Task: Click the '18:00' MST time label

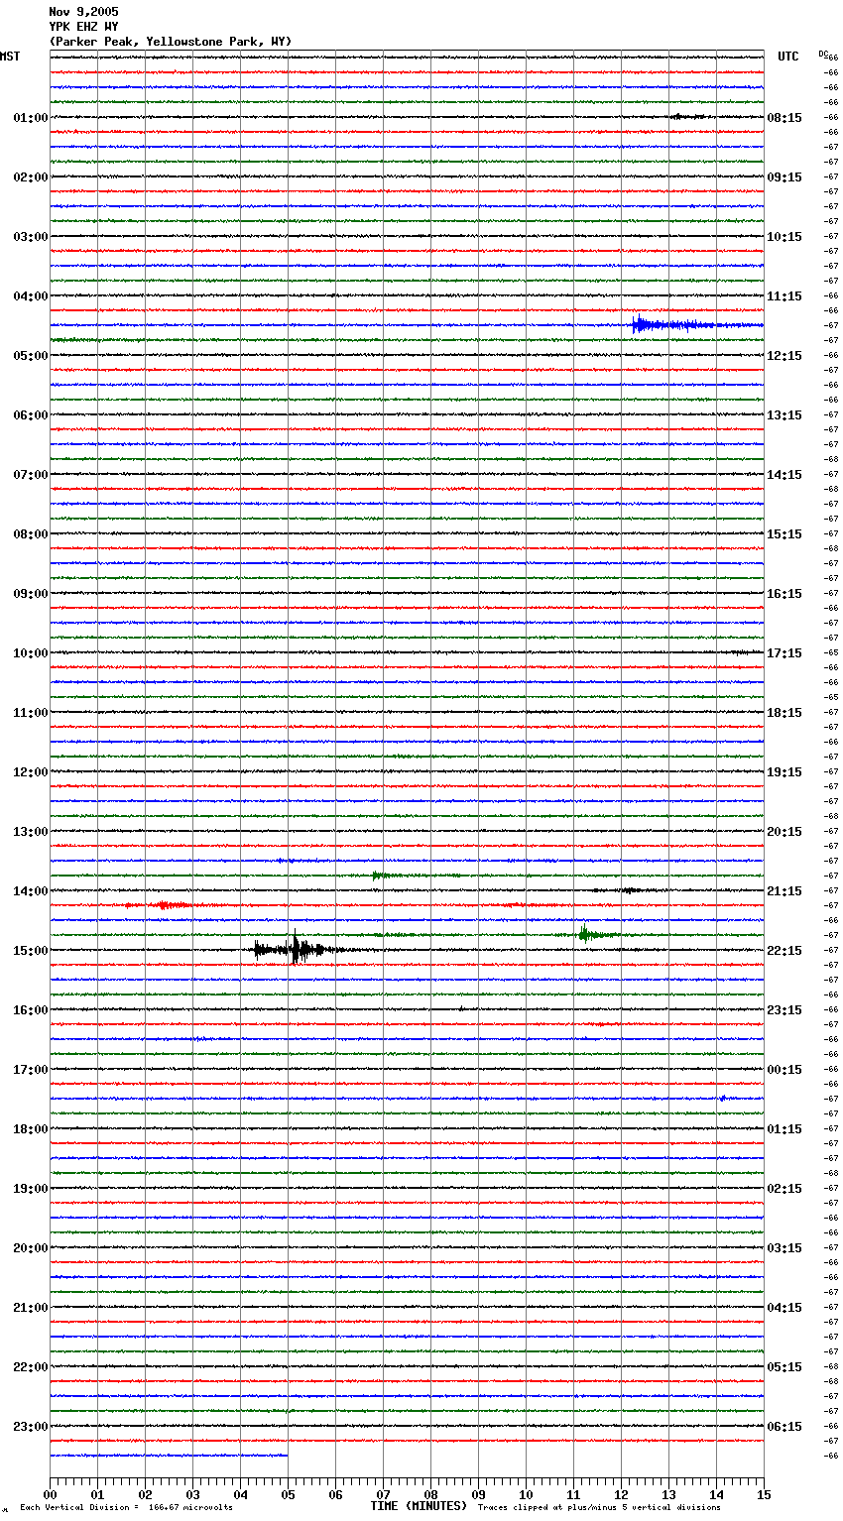Action: (x=31, y=1129)
